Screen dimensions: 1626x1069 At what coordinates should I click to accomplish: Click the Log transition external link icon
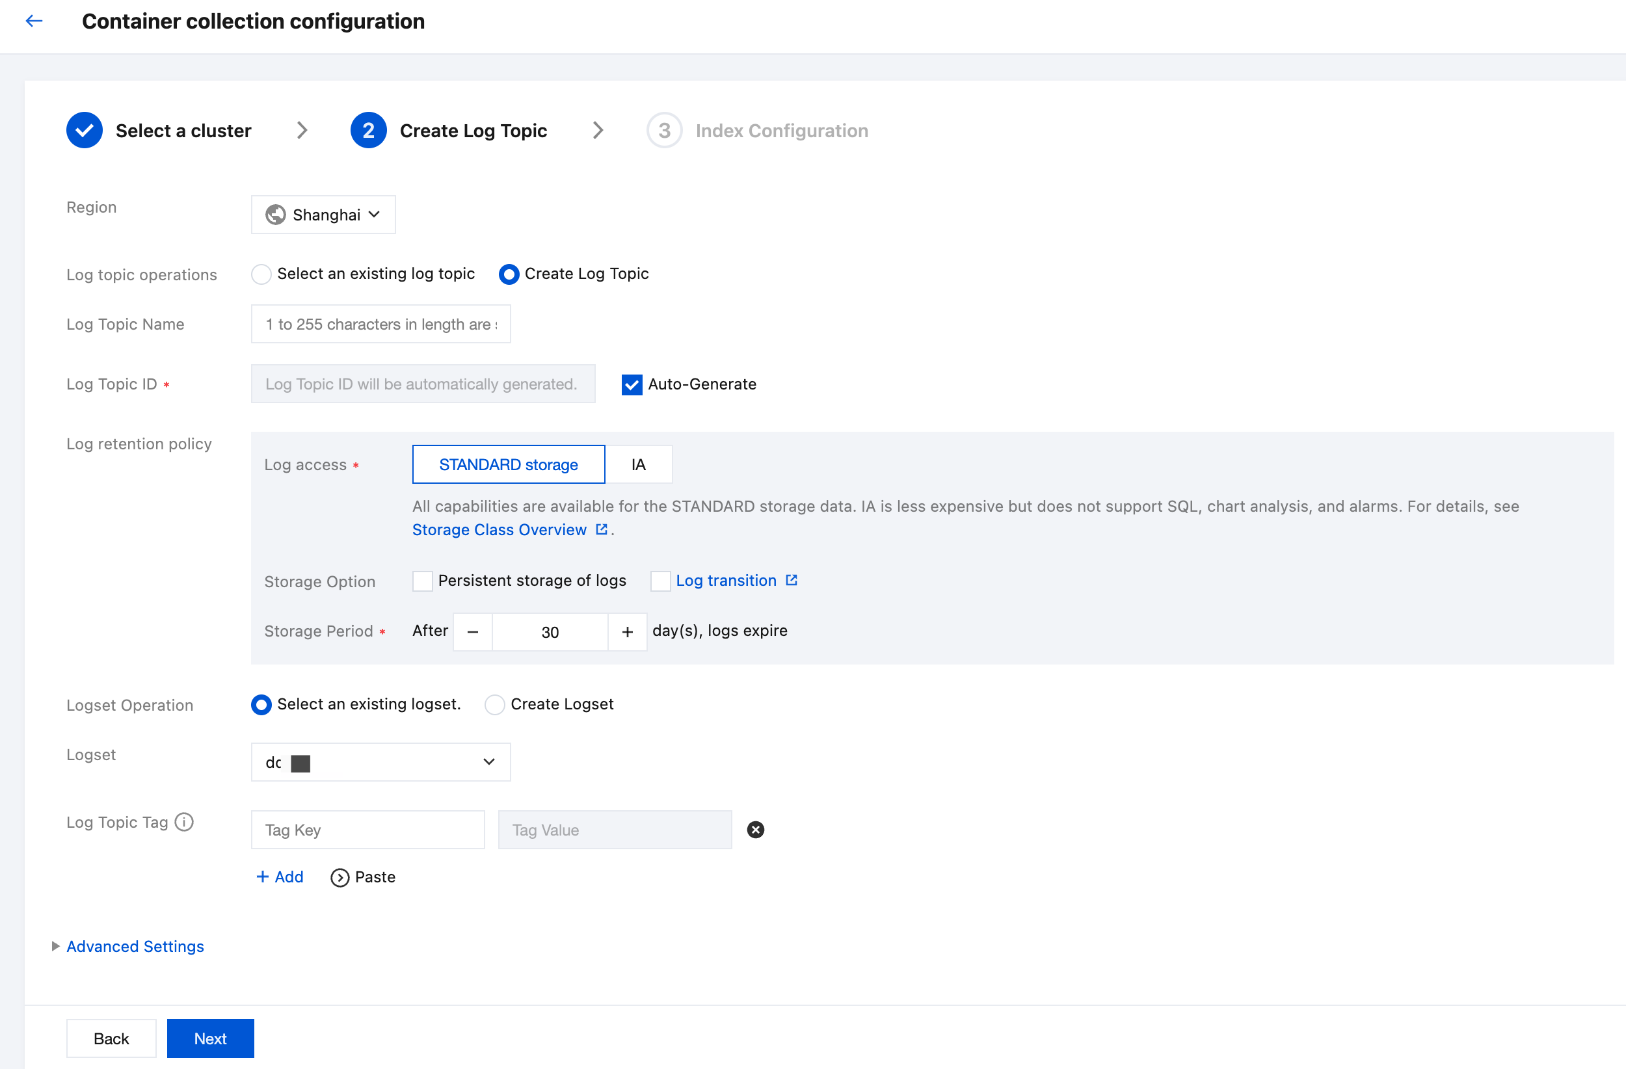pyautogui.click(x=791, y=580)
